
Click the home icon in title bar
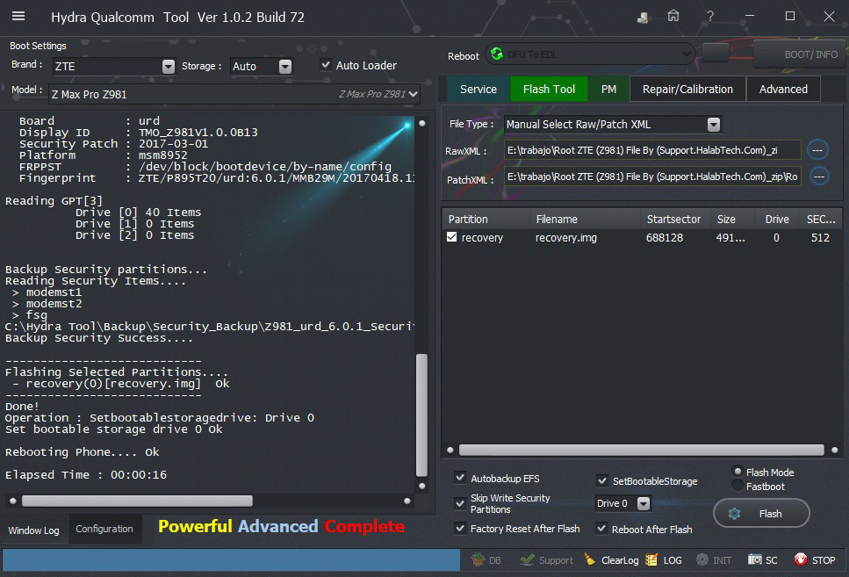pyautogui.click(x=673, y=16)
